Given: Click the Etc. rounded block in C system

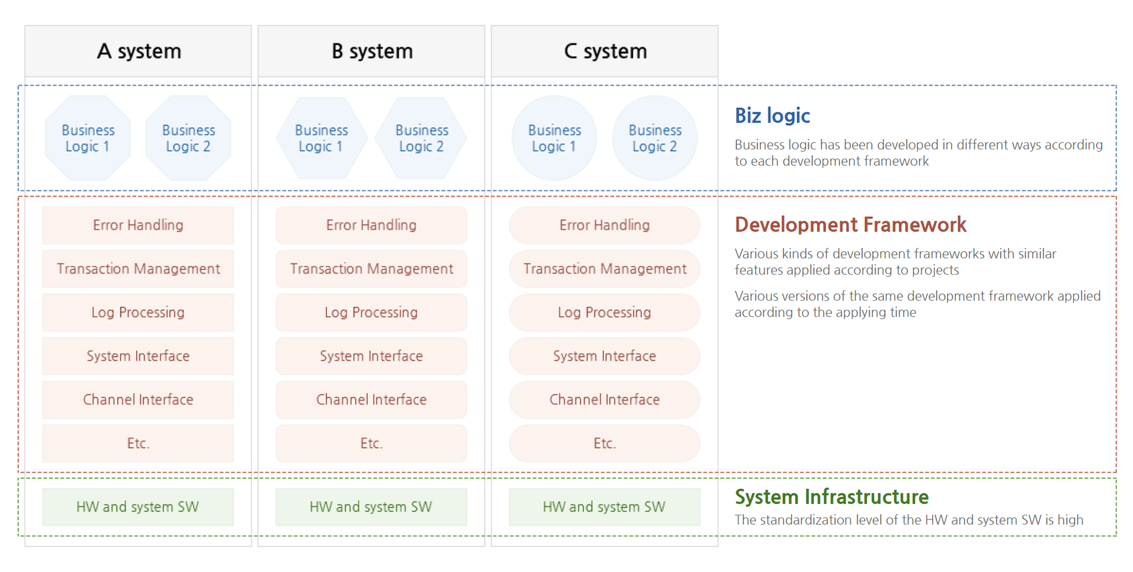Looking at the screenshot, I should 604,443.
